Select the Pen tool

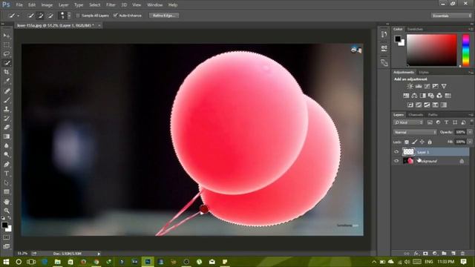point(7,165)
